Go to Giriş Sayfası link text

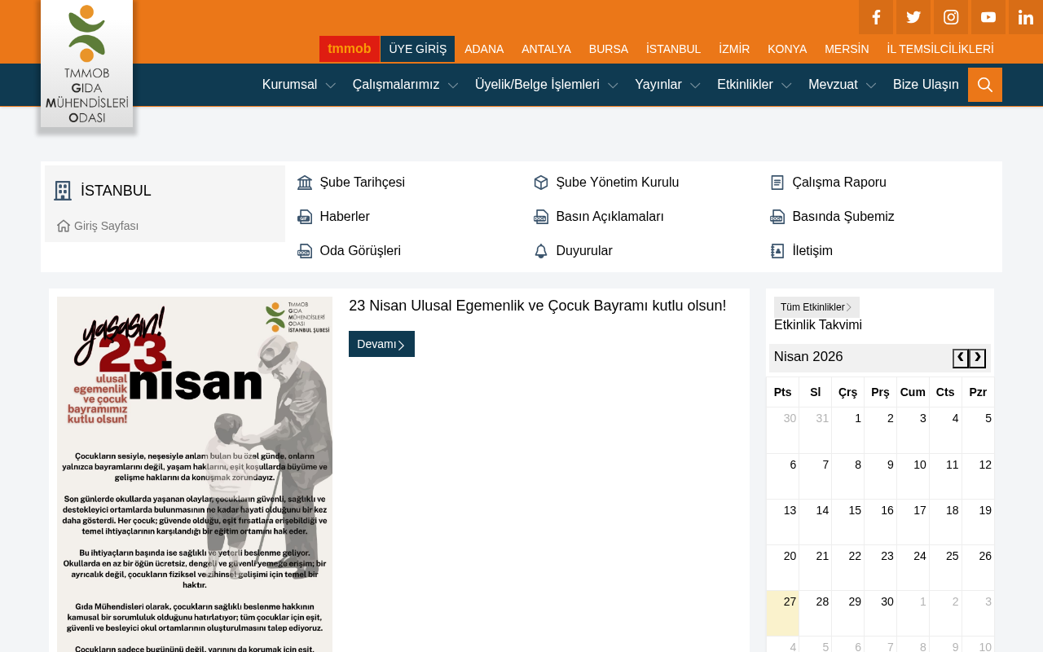(x=107, y=226)
